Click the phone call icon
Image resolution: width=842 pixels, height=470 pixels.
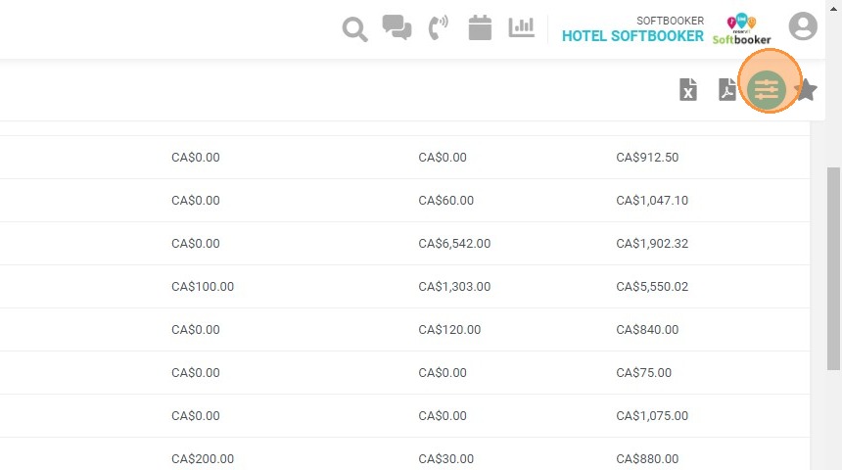pyautogui.click(x=439, y=27)
